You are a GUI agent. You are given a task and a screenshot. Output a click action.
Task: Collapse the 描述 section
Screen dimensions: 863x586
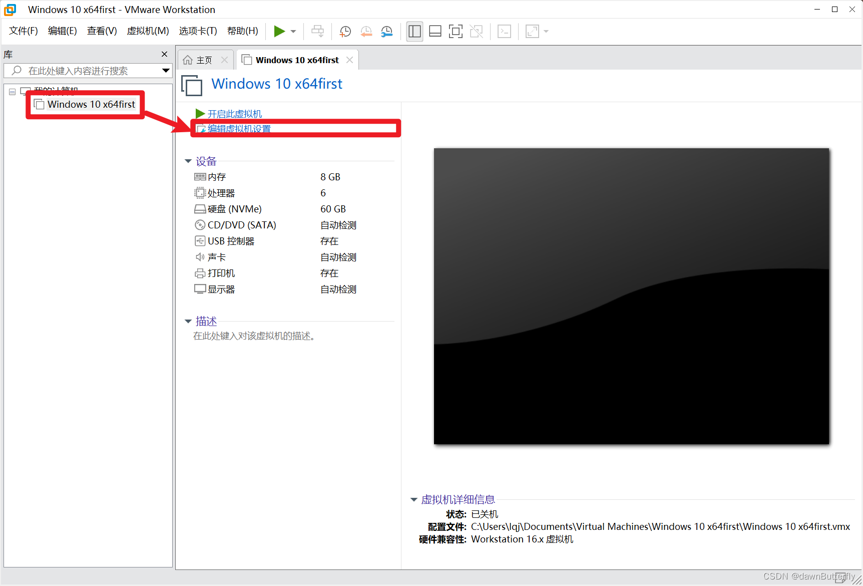click(188, 321)
